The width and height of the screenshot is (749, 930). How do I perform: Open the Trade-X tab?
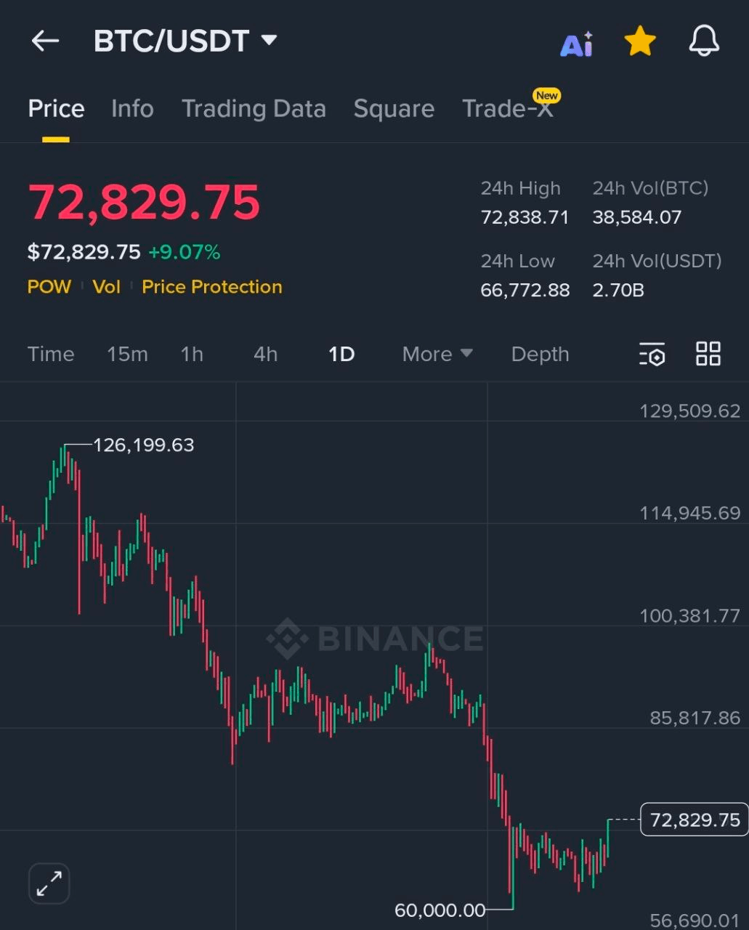(508, 109)
